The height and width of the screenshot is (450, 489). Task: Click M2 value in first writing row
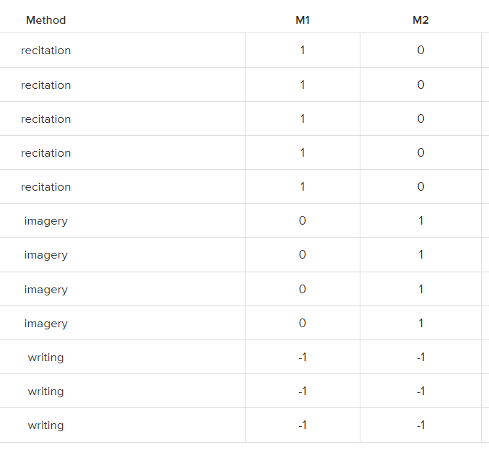click(420, 358)
